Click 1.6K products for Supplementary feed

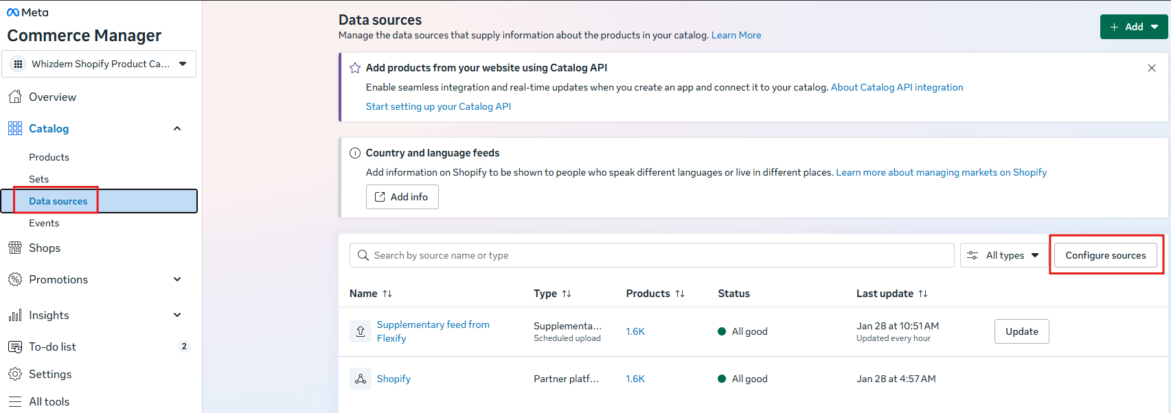click(635, 331)
